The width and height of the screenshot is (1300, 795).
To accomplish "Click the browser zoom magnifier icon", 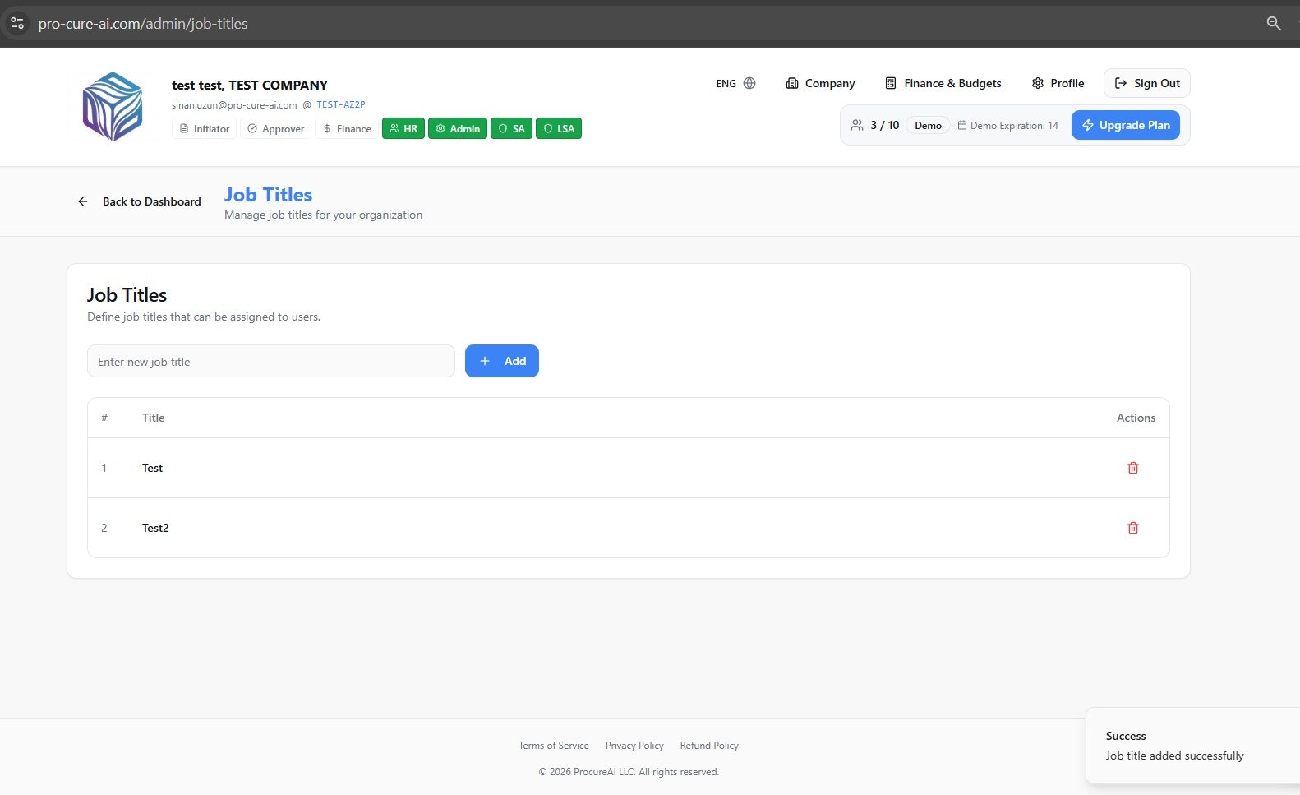I will [1274, 23].
